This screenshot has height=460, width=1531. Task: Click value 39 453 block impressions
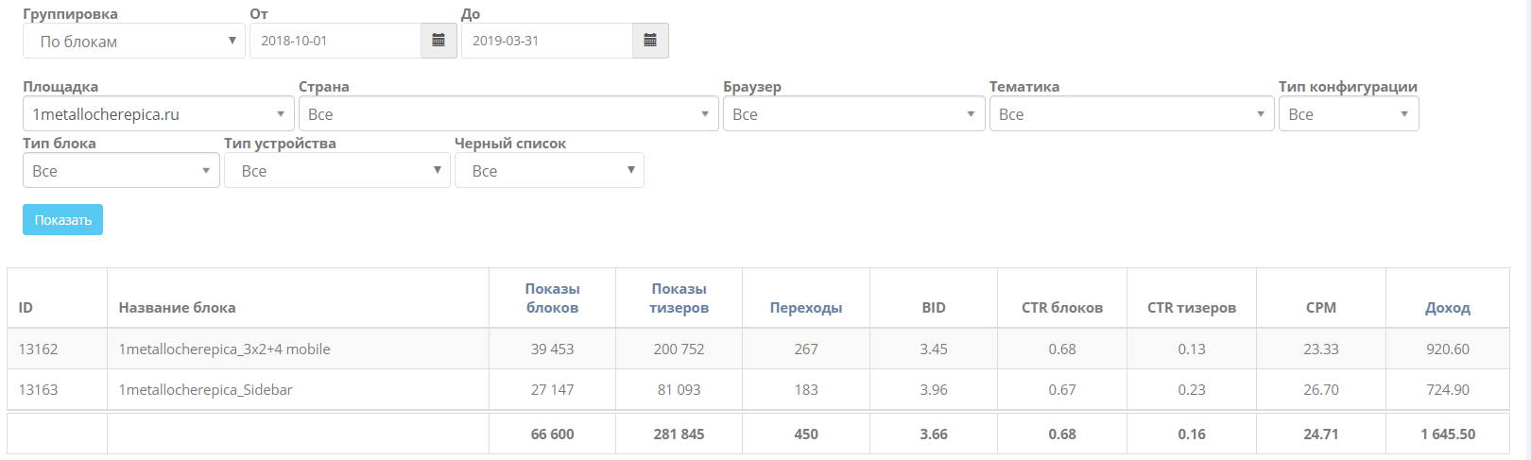(x=553, y=349)
